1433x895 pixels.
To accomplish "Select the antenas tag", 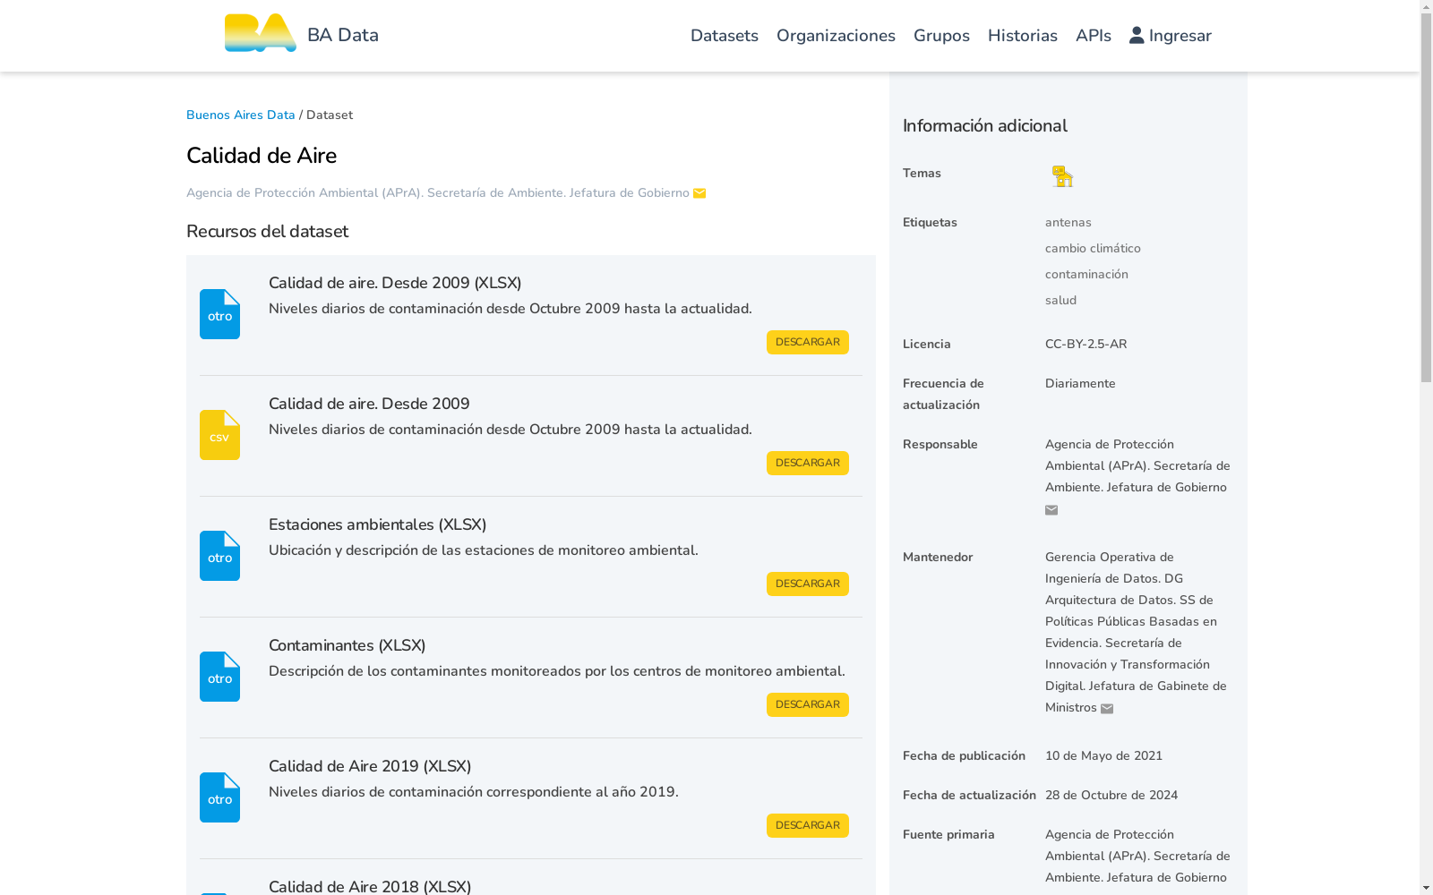I will pos(1068,222).
